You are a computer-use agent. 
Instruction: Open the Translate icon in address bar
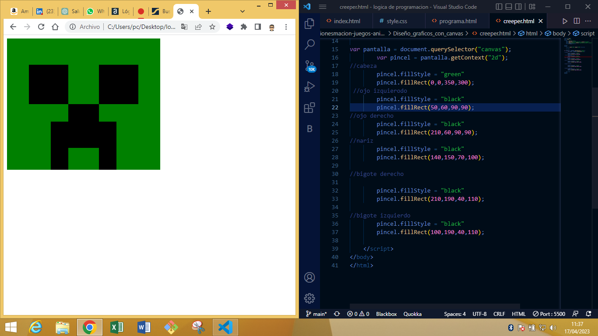(184, 27)
